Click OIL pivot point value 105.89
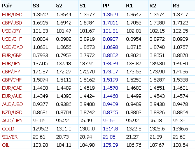Screen dimensions: 196x151 click(x=110, y=145)
